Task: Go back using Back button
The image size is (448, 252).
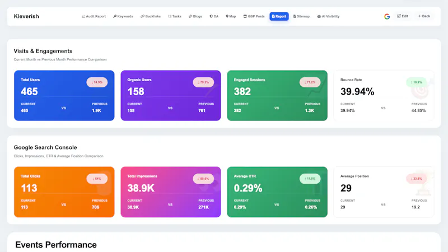Action: [x=424, y=16]
